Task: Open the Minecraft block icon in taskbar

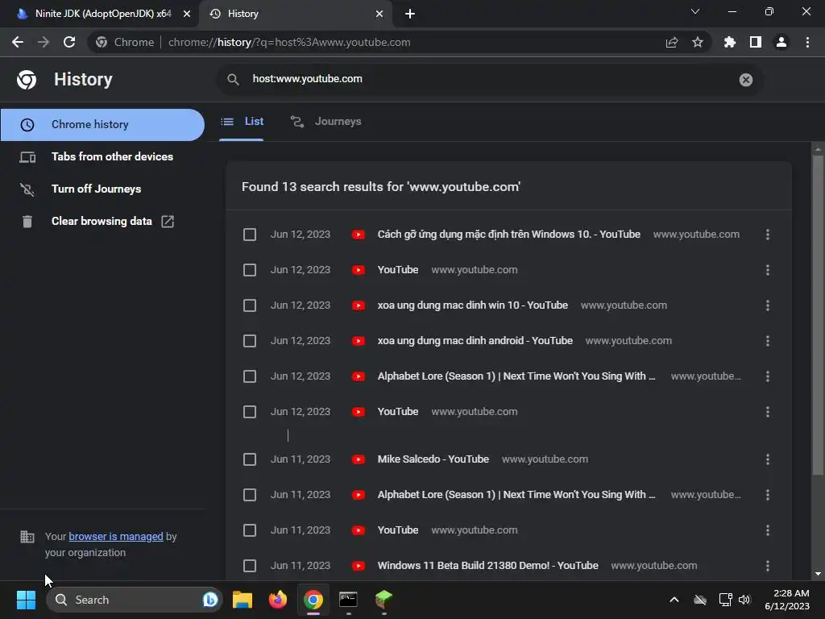Action: (x=383, y=600)
